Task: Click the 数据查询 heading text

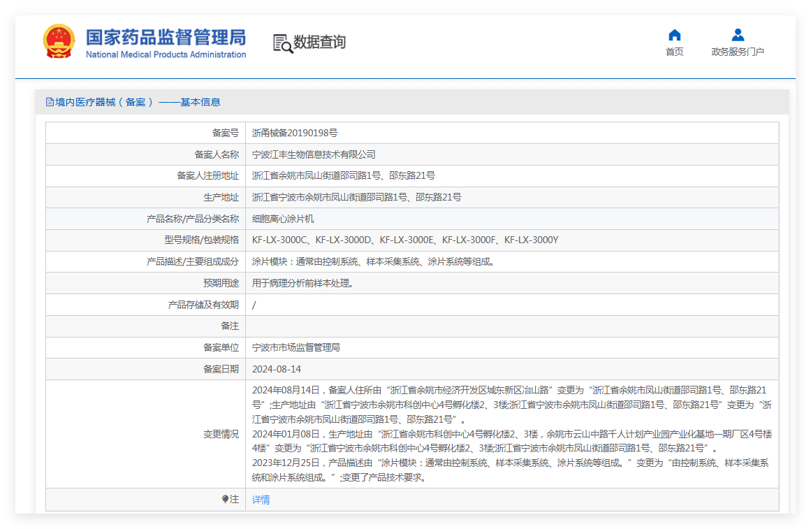Action: (x=319, y=43)
